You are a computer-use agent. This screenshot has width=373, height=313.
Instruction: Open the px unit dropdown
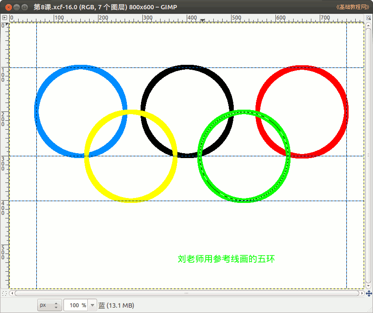50,305
